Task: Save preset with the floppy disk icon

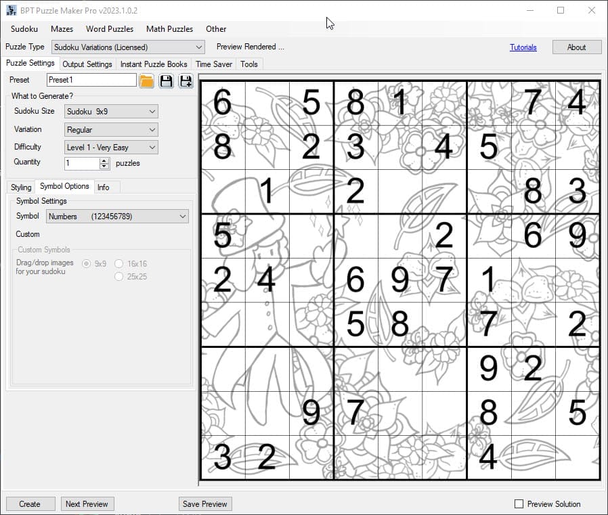Action: pos(167,81)
